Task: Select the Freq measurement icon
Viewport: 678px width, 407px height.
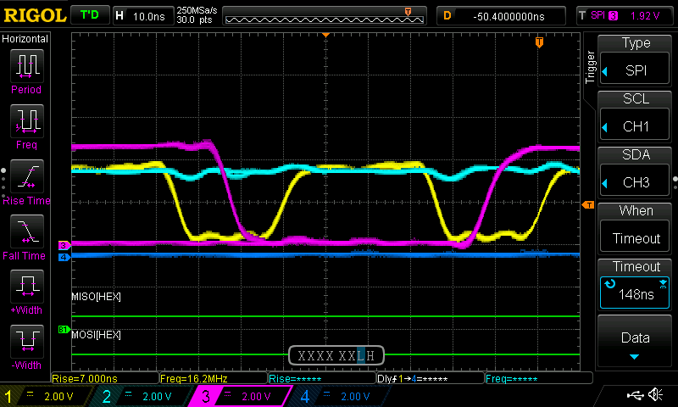Action: tap(27, 121)
